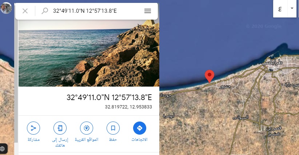Clear the search with the X icon
The height and width of the screenshot is (155, 299).
pyautogui.click(x=25, y=11)
